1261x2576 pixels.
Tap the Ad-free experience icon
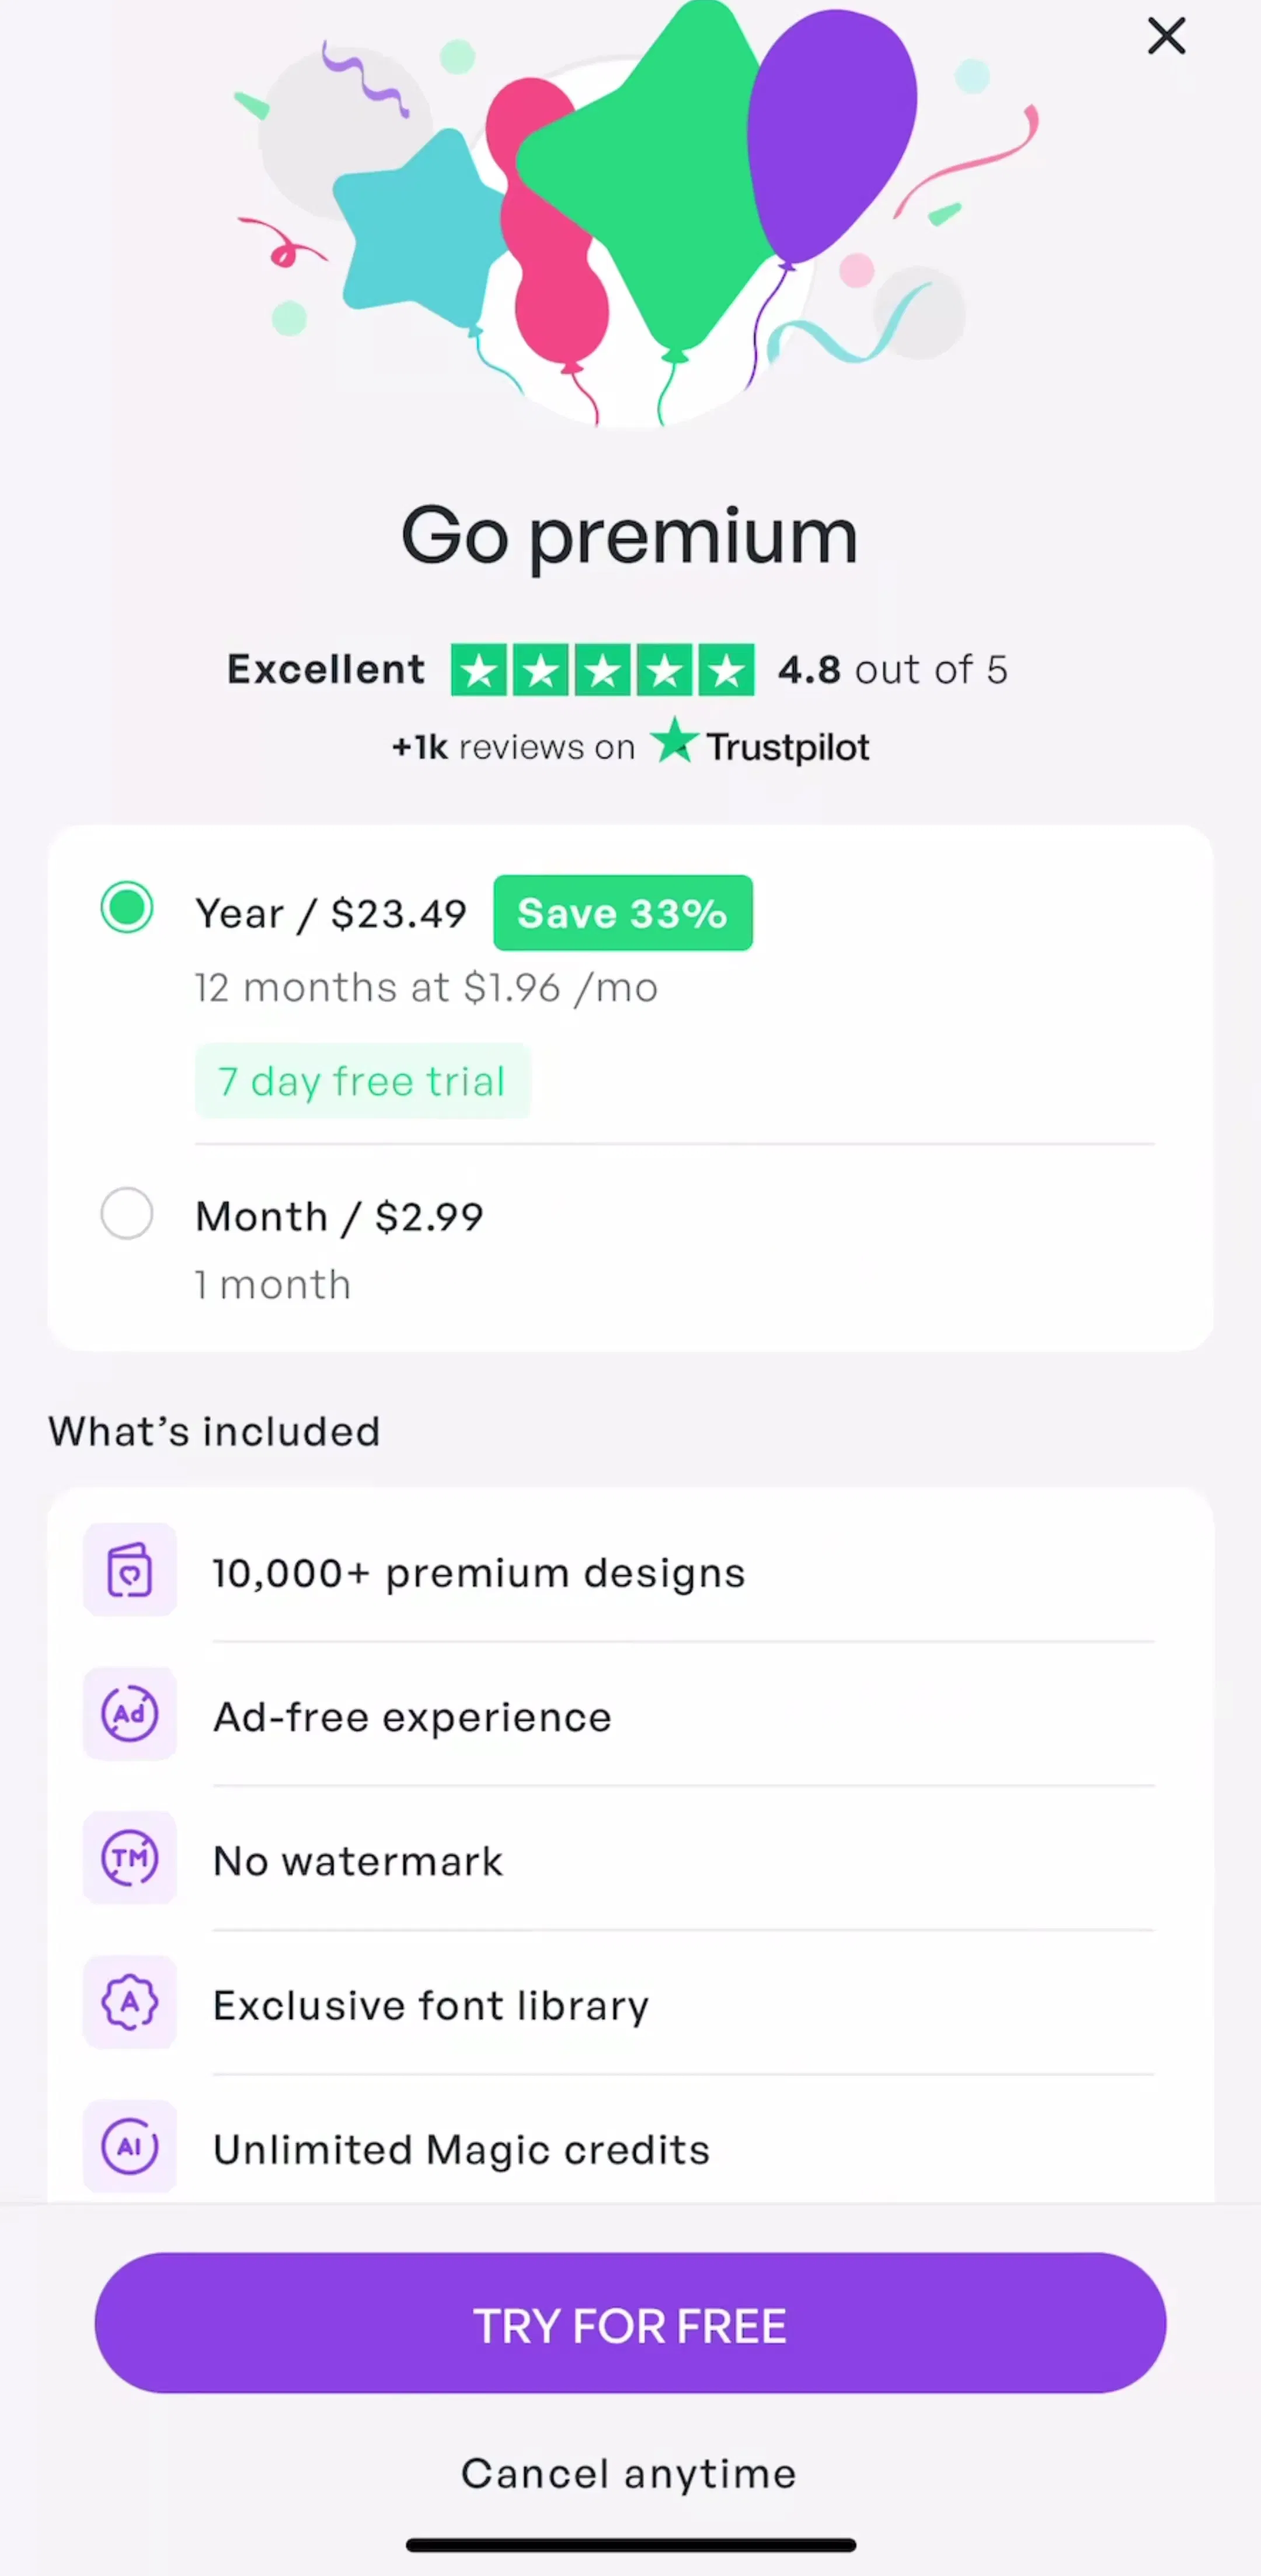[x=130, y=1714]
